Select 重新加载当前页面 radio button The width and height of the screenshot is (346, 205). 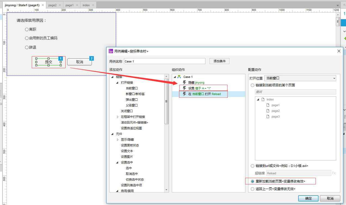click(x=253, y=181)
